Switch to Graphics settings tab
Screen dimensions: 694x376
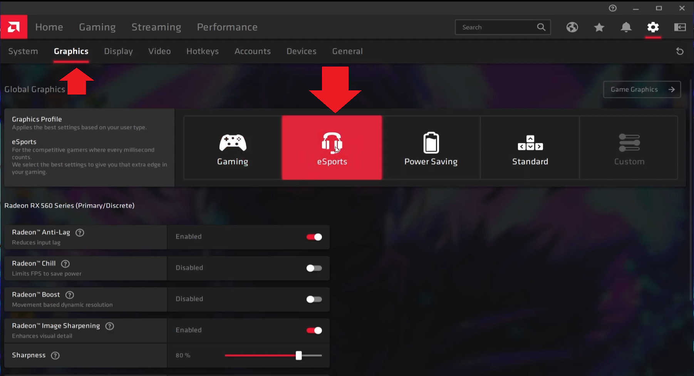pos(71,51)
